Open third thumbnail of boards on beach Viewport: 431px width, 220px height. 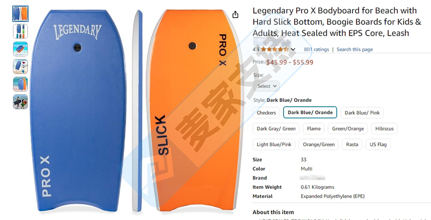[20, 49]
